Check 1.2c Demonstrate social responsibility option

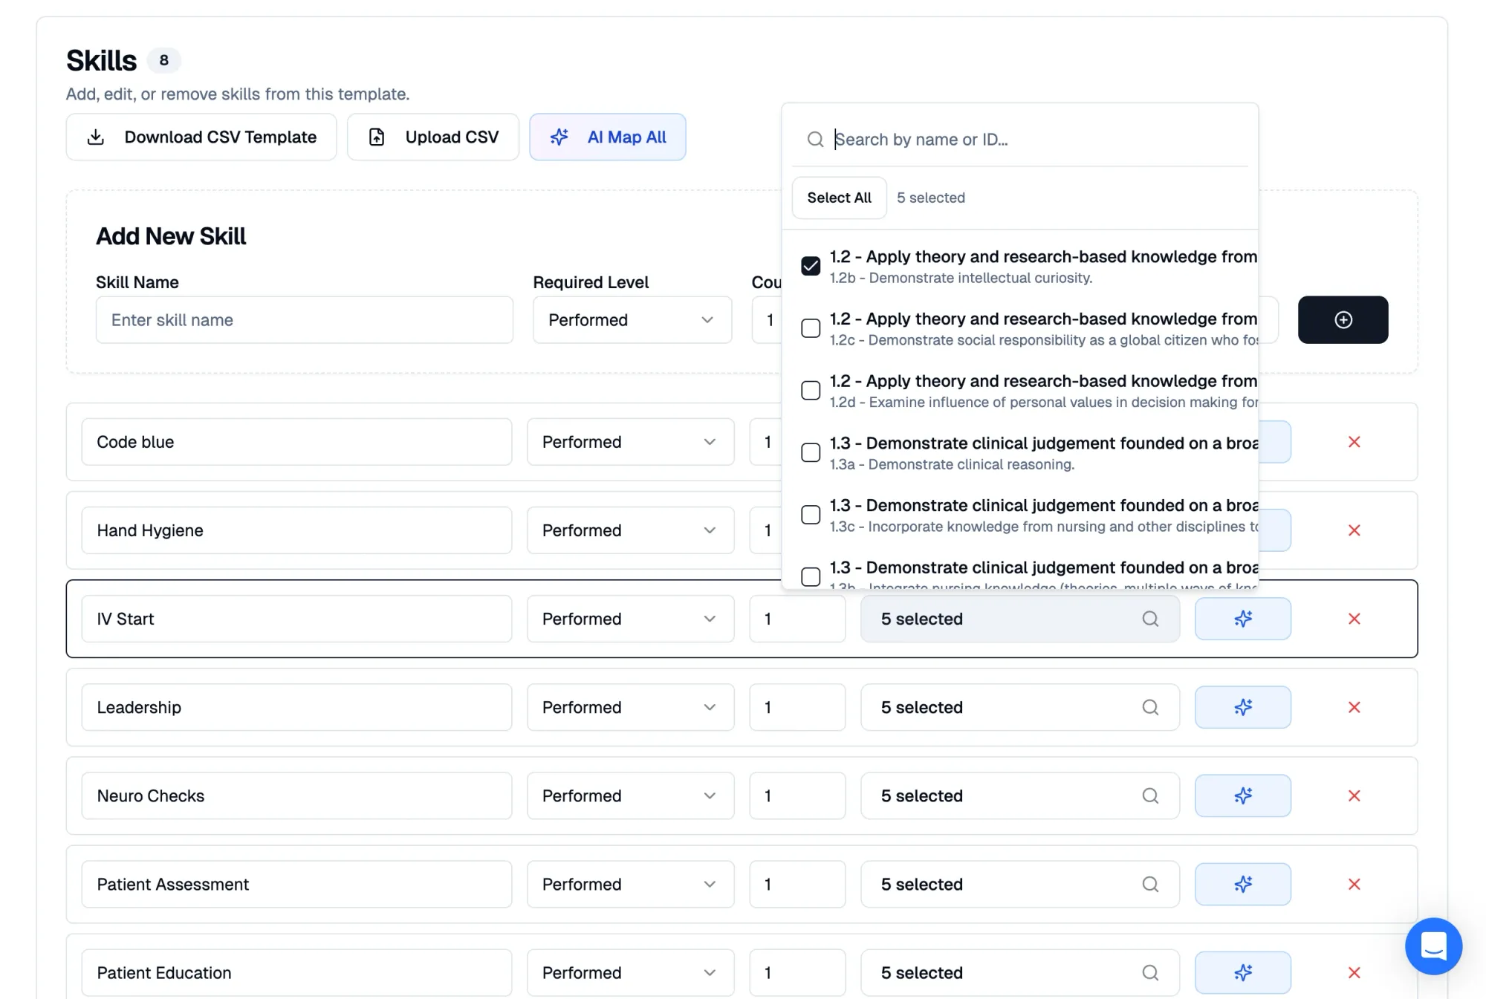(811, 328)
